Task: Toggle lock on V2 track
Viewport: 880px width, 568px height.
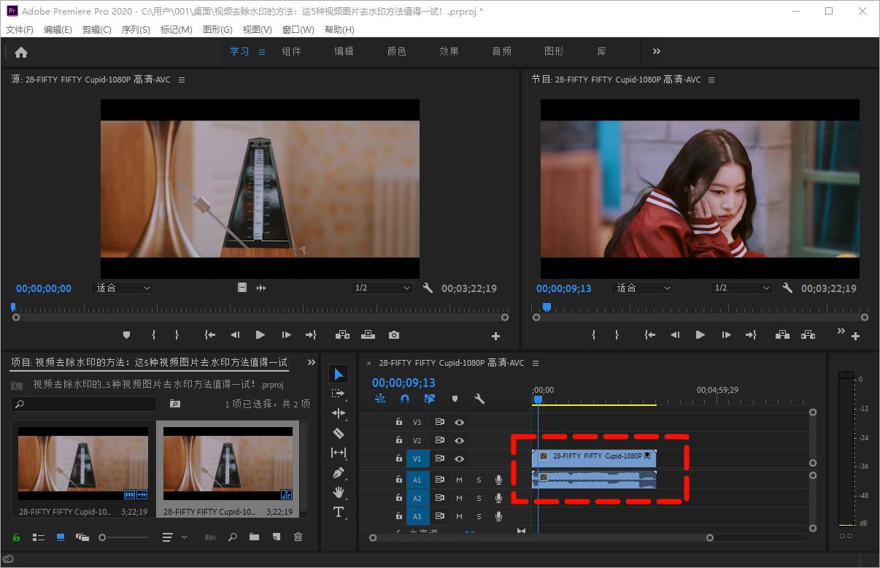Action: (x=398, y=441)
